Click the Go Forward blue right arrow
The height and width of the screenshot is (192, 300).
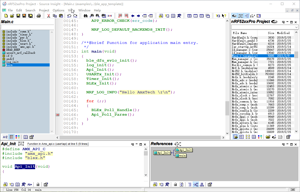(x=139, y=16)
